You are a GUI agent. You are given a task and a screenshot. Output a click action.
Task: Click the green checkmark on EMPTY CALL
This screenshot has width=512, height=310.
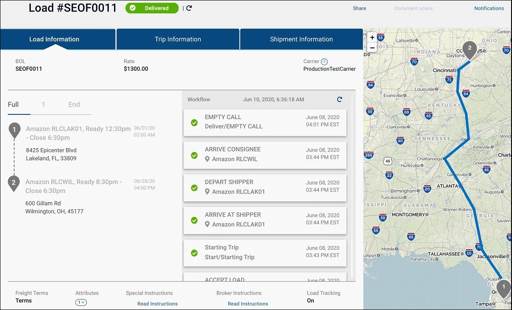click(194, 123)
